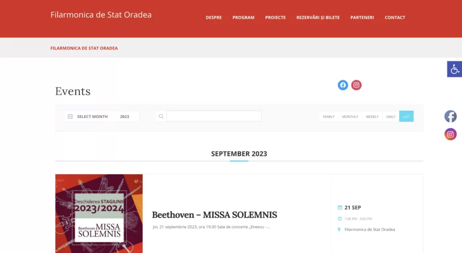Image resolution: width=462 pixels, height=253 pixels.
Task: Open the floating Instagram icon at right edge
Action: [x=451, y=134]
